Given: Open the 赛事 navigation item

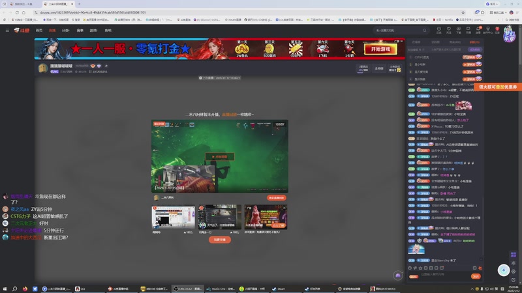Looking at the screenshot, I should (x=80, y=30).
